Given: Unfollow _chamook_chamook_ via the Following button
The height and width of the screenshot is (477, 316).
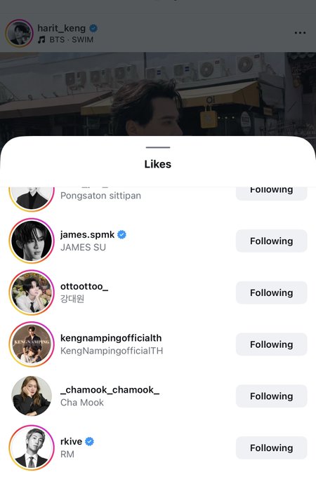Looking at the screenshot, I should [271, 396].
